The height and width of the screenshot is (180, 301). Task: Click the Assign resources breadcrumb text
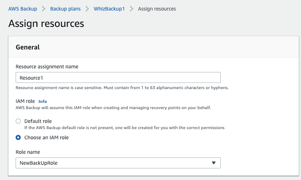(157, 9)
